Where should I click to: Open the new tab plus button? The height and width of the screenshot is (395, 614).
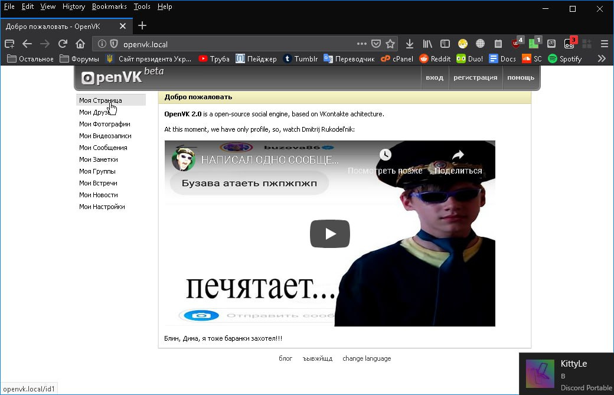tap(142, 26)
